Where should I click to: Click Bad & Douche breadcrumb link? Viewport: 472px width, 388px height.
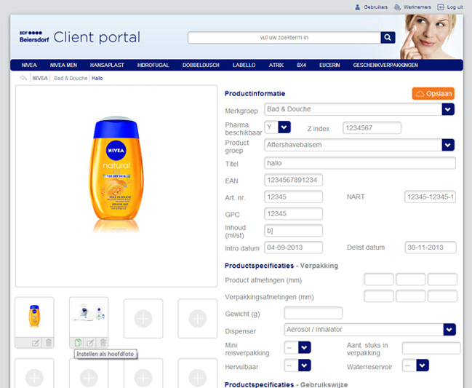(71, 79)
